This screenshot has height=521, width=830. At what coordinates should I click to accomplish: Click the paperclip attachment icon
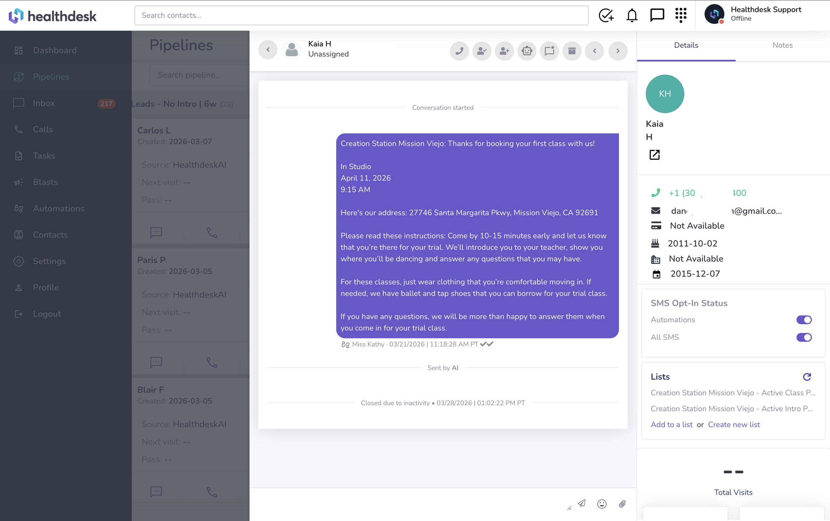[622, 504]
